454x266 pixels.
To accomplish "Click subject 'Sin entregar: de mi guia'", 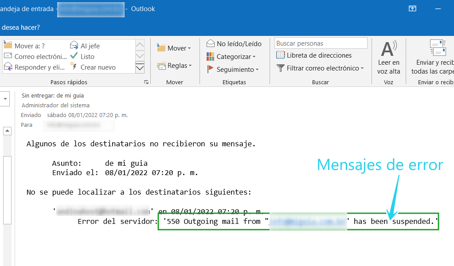I will point(53,95).
